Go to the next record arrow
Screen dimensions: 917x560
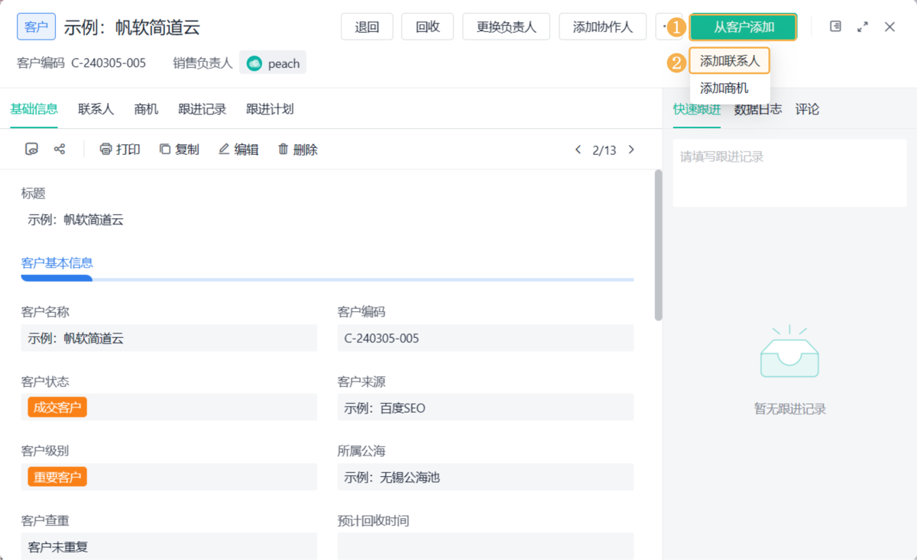tap(631, 150)
